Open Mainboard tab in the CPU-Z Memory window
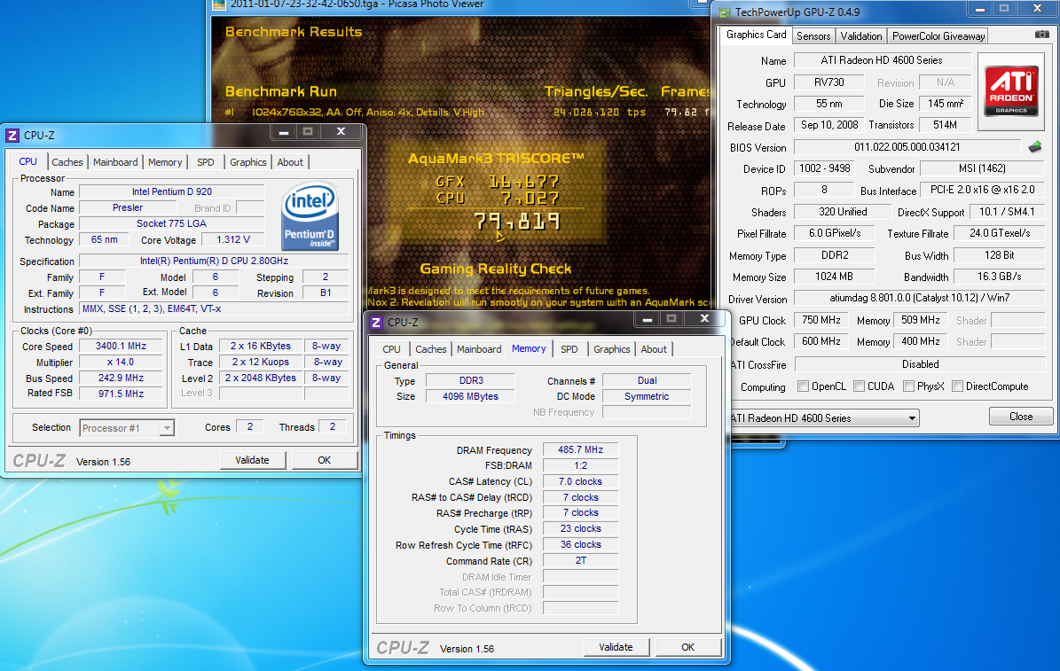 479,349
